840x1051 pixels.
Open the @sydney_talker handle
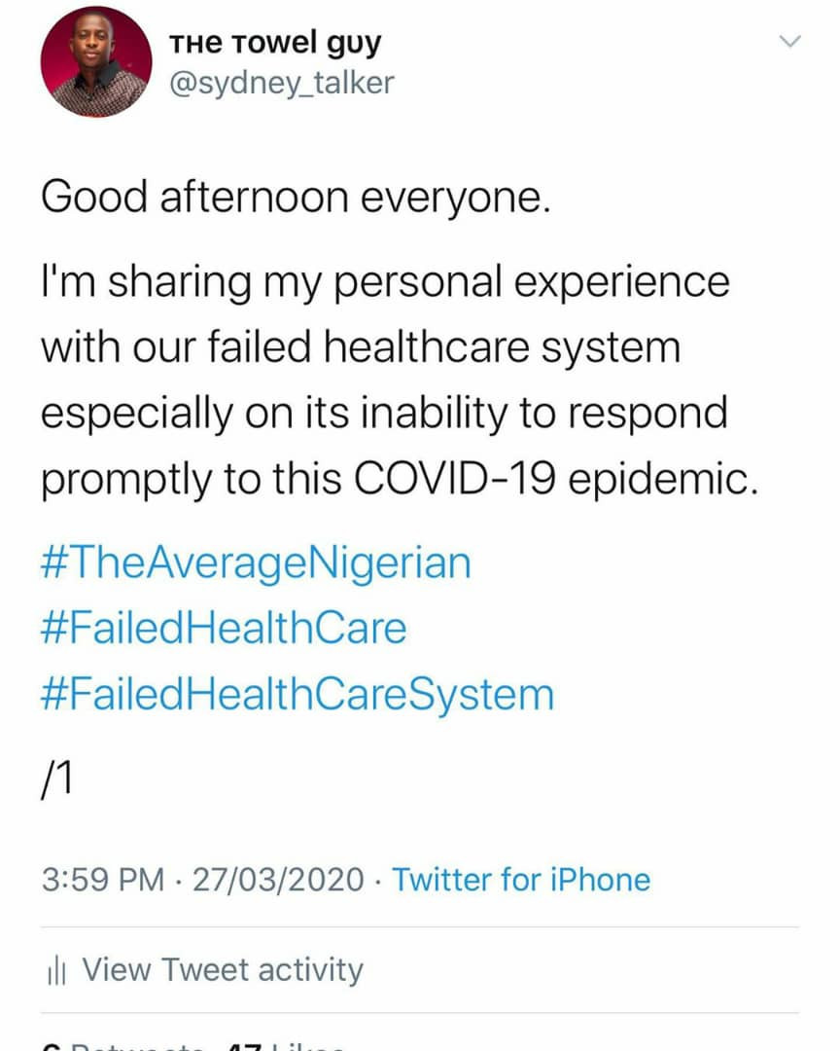(282, 83)
